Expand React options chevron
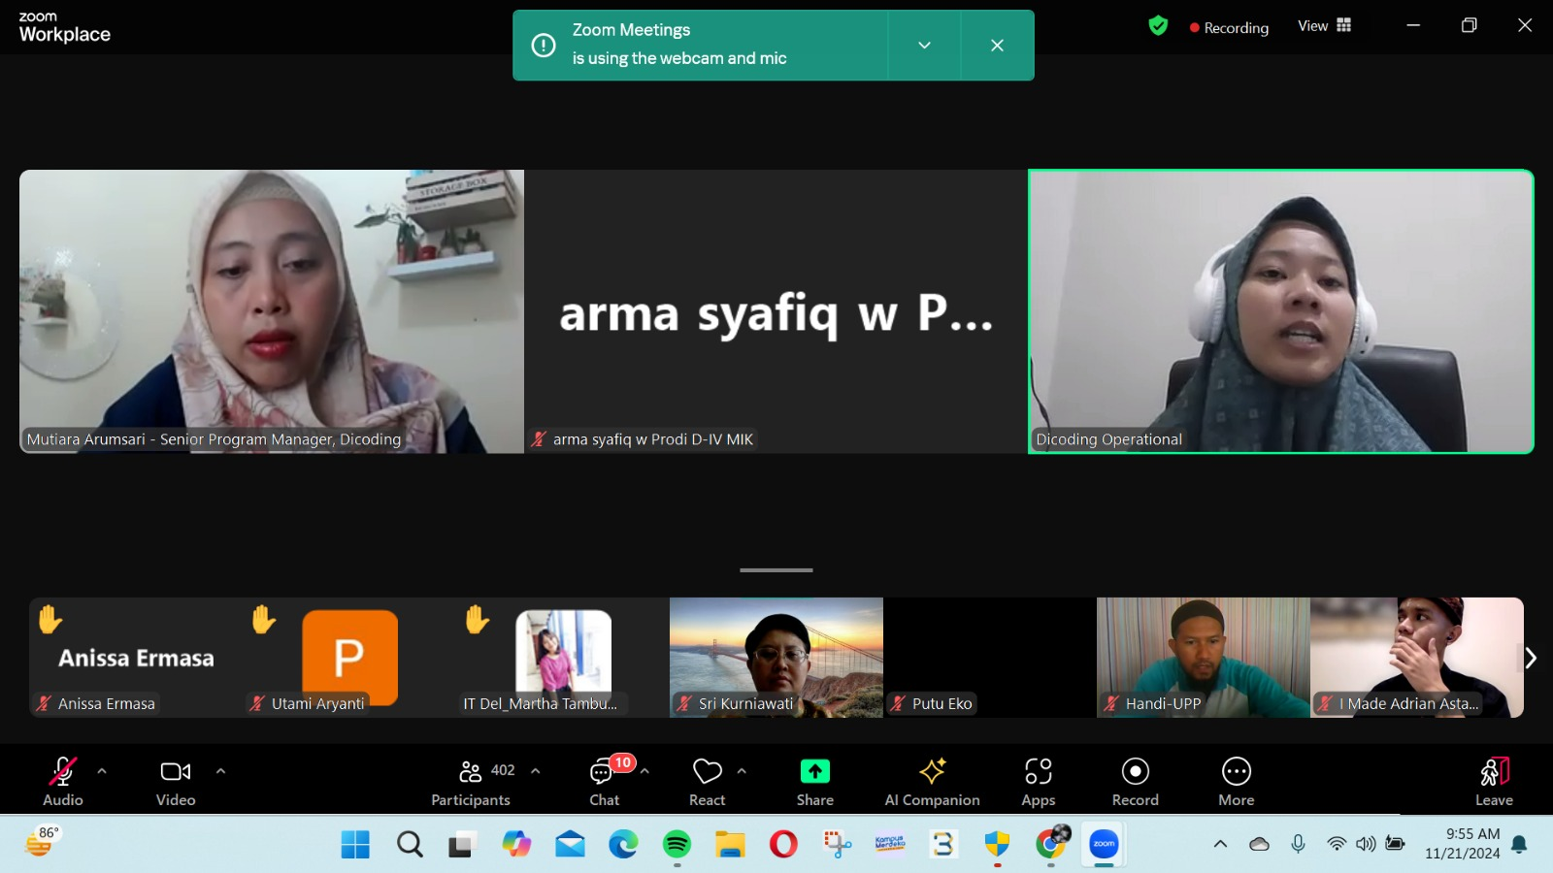 (x=742, y=771)
